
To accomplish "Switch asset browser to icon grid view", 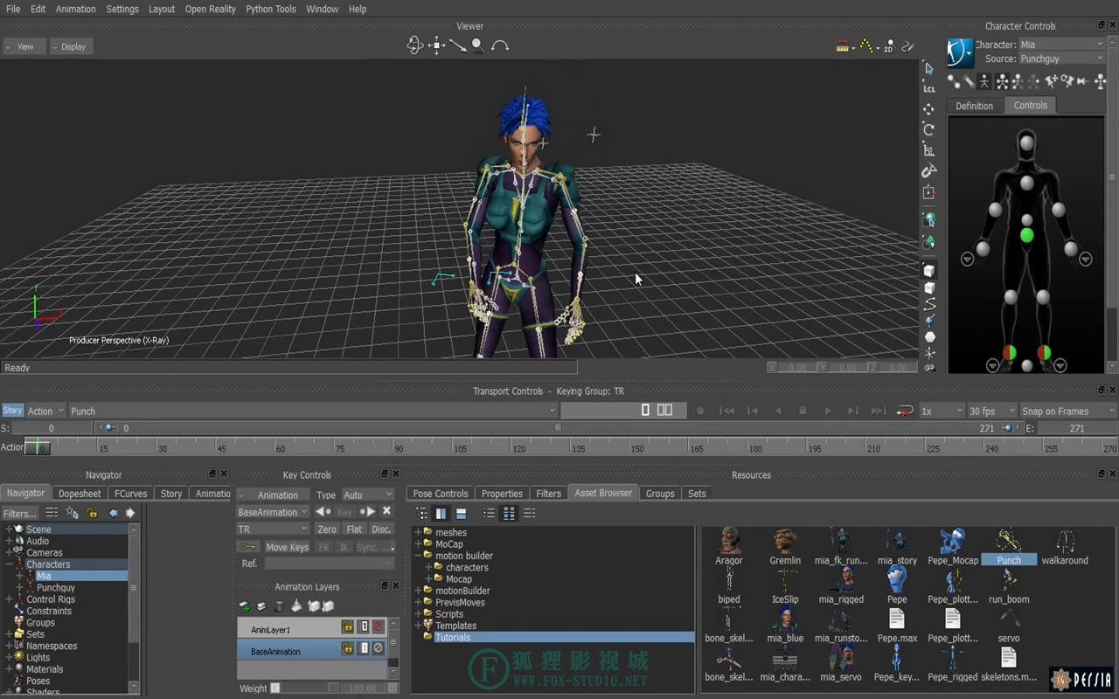I will tap(509, 514).
